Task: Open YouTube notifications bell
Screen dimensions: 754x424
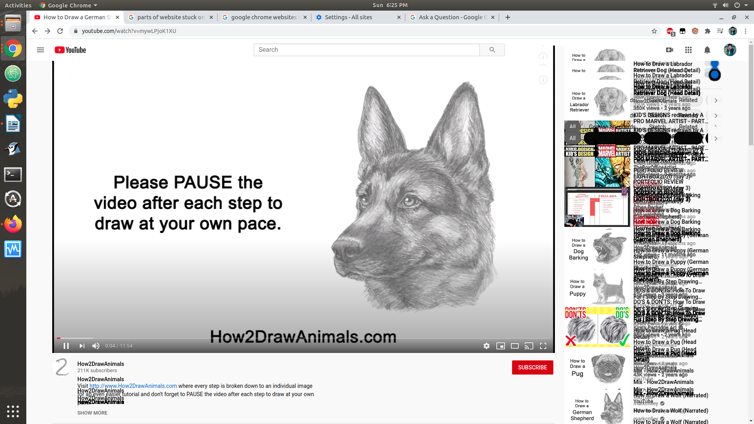Action: tap(707, 50)
